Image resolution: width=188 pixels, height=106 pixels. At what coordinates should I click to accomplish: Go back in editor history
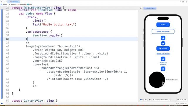(x=4, y=2)
